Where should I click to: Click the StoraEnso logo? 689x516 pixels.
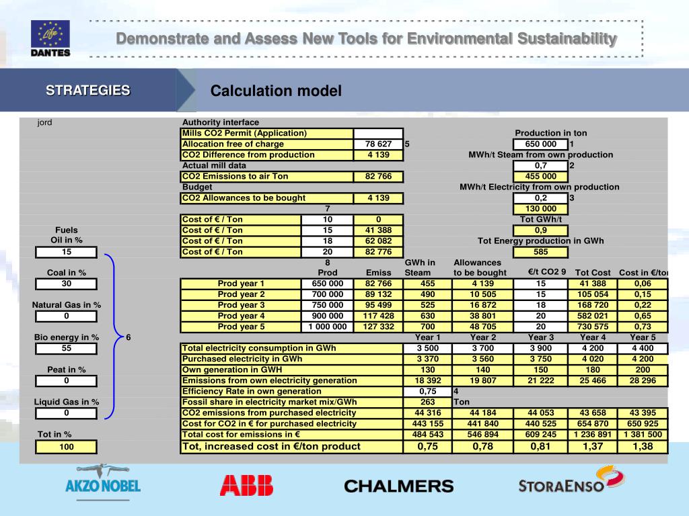tap(571, 480)
